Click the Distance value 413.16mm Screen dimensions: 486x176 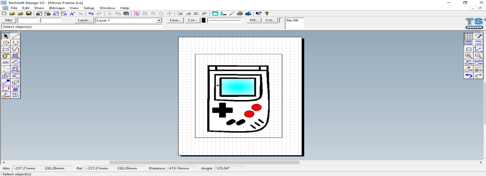click(179, 168)
